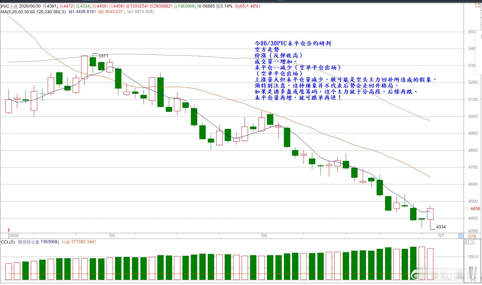Viewport: 482px width, 285px height.
Task: Click the 高4472 high price in header
Action: [67, 6]
